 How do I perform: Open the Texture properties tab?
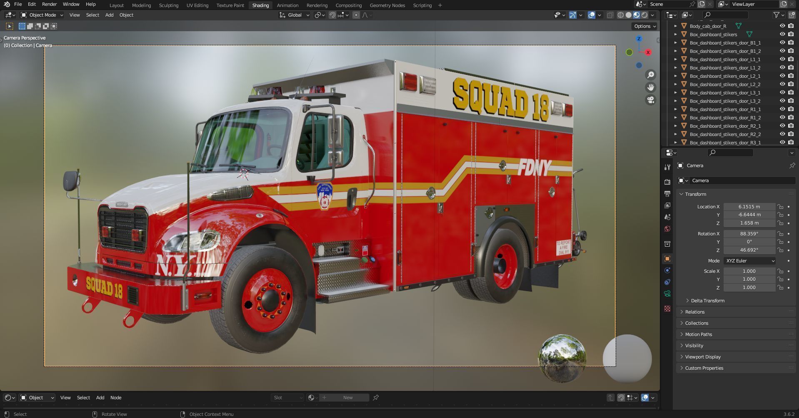(667, 309)
